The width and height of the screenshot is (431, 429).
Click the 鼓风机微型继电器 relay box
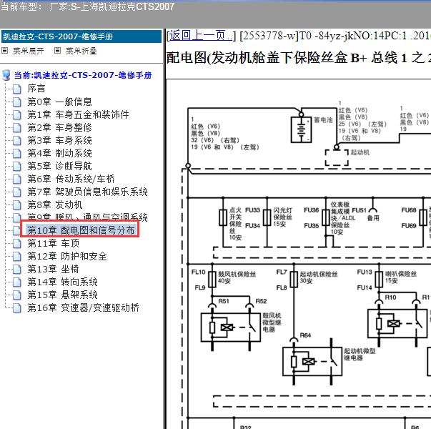pyautogui.click(x=231, y=327)
